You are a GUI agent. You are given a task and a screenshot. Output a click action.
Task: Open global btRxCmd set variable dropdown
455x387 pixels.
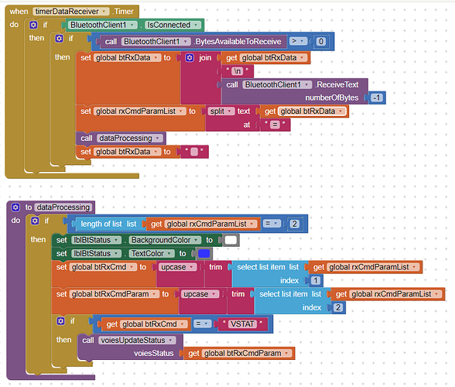pos(132,267)
